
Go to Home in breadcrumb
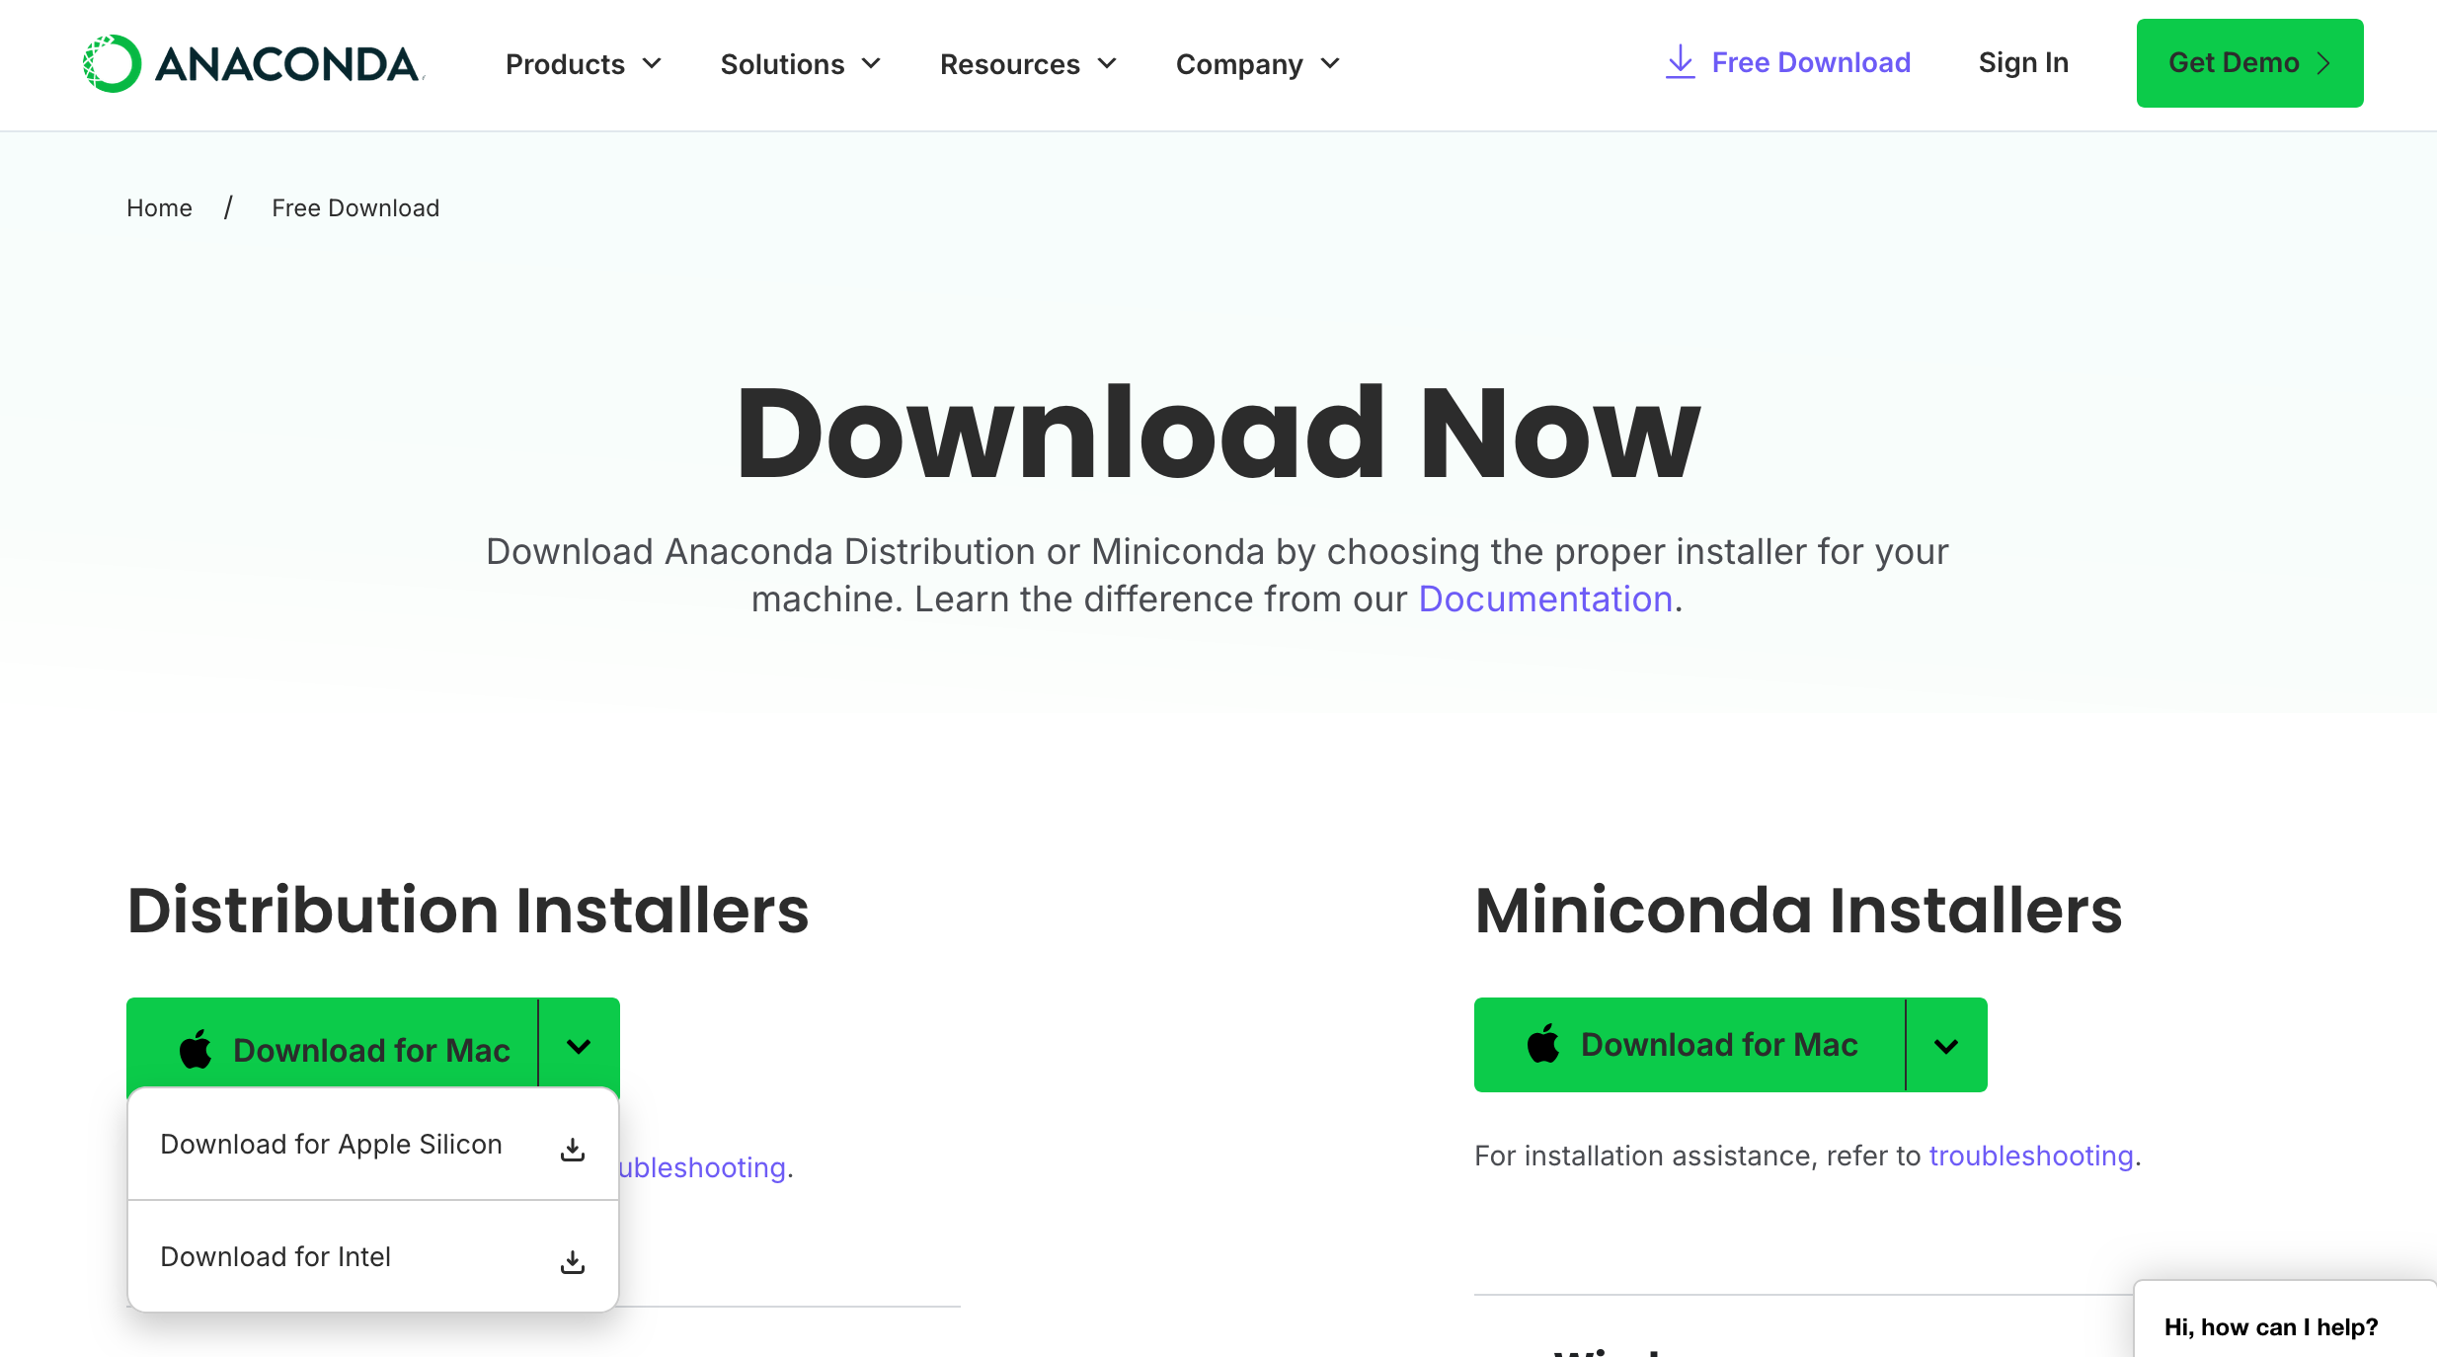pos(159,208)
